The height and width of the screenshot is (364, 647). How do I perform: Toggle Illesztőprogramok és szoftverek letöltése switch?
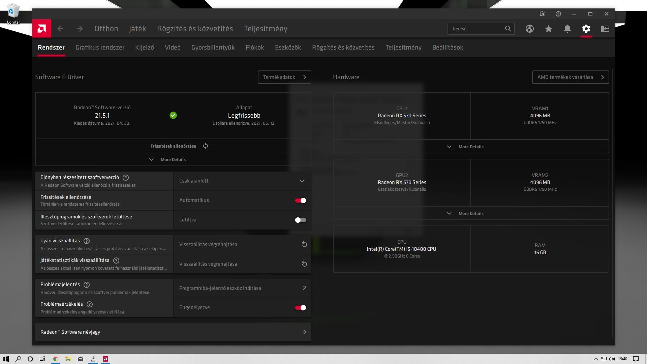[x=300, y=220]
